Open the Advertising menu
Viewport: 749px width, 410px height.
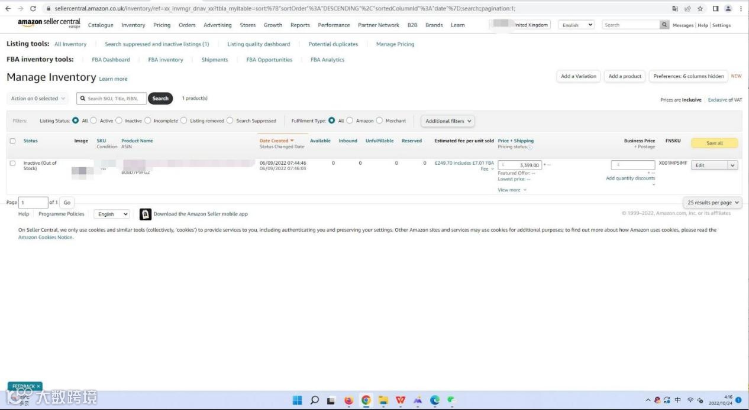218,25
